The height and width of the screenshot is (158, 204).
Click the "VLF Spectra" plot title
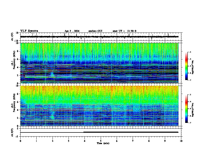(x=29, y=31)
